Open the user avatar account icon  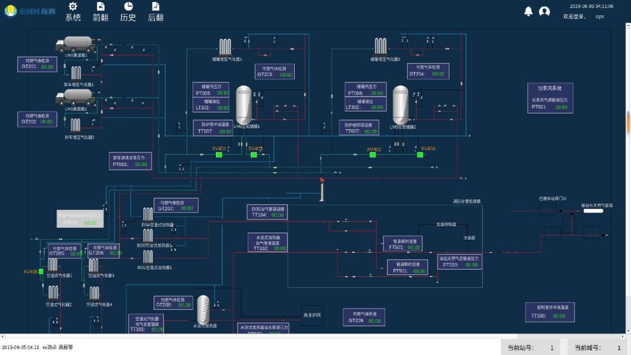pos(544,11)
